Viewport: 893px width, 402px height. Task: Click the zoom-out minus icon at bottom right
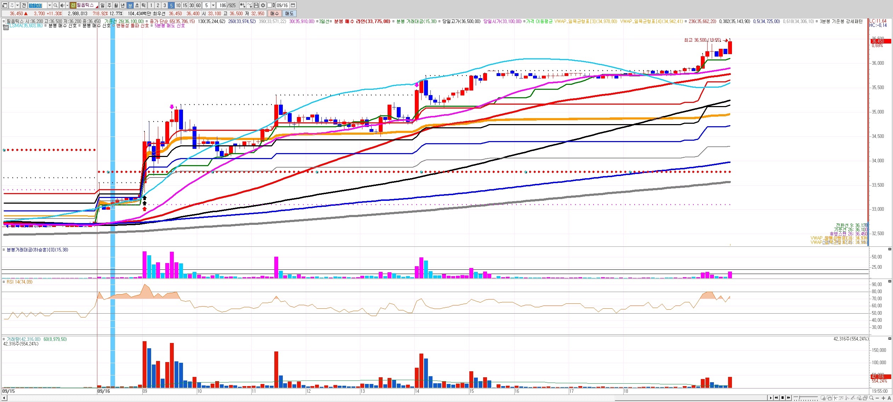[x=877, y=398]
